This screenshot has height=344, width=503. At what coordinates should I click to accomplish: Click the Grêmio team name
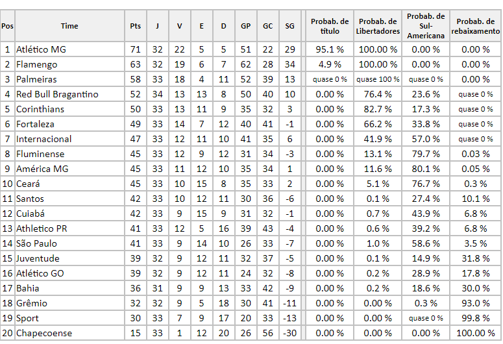point(32,303)
